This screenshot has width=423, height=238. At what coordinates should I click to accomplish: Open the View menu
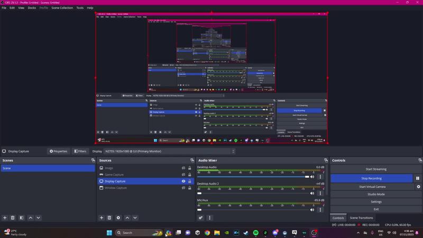coord(21,8)
